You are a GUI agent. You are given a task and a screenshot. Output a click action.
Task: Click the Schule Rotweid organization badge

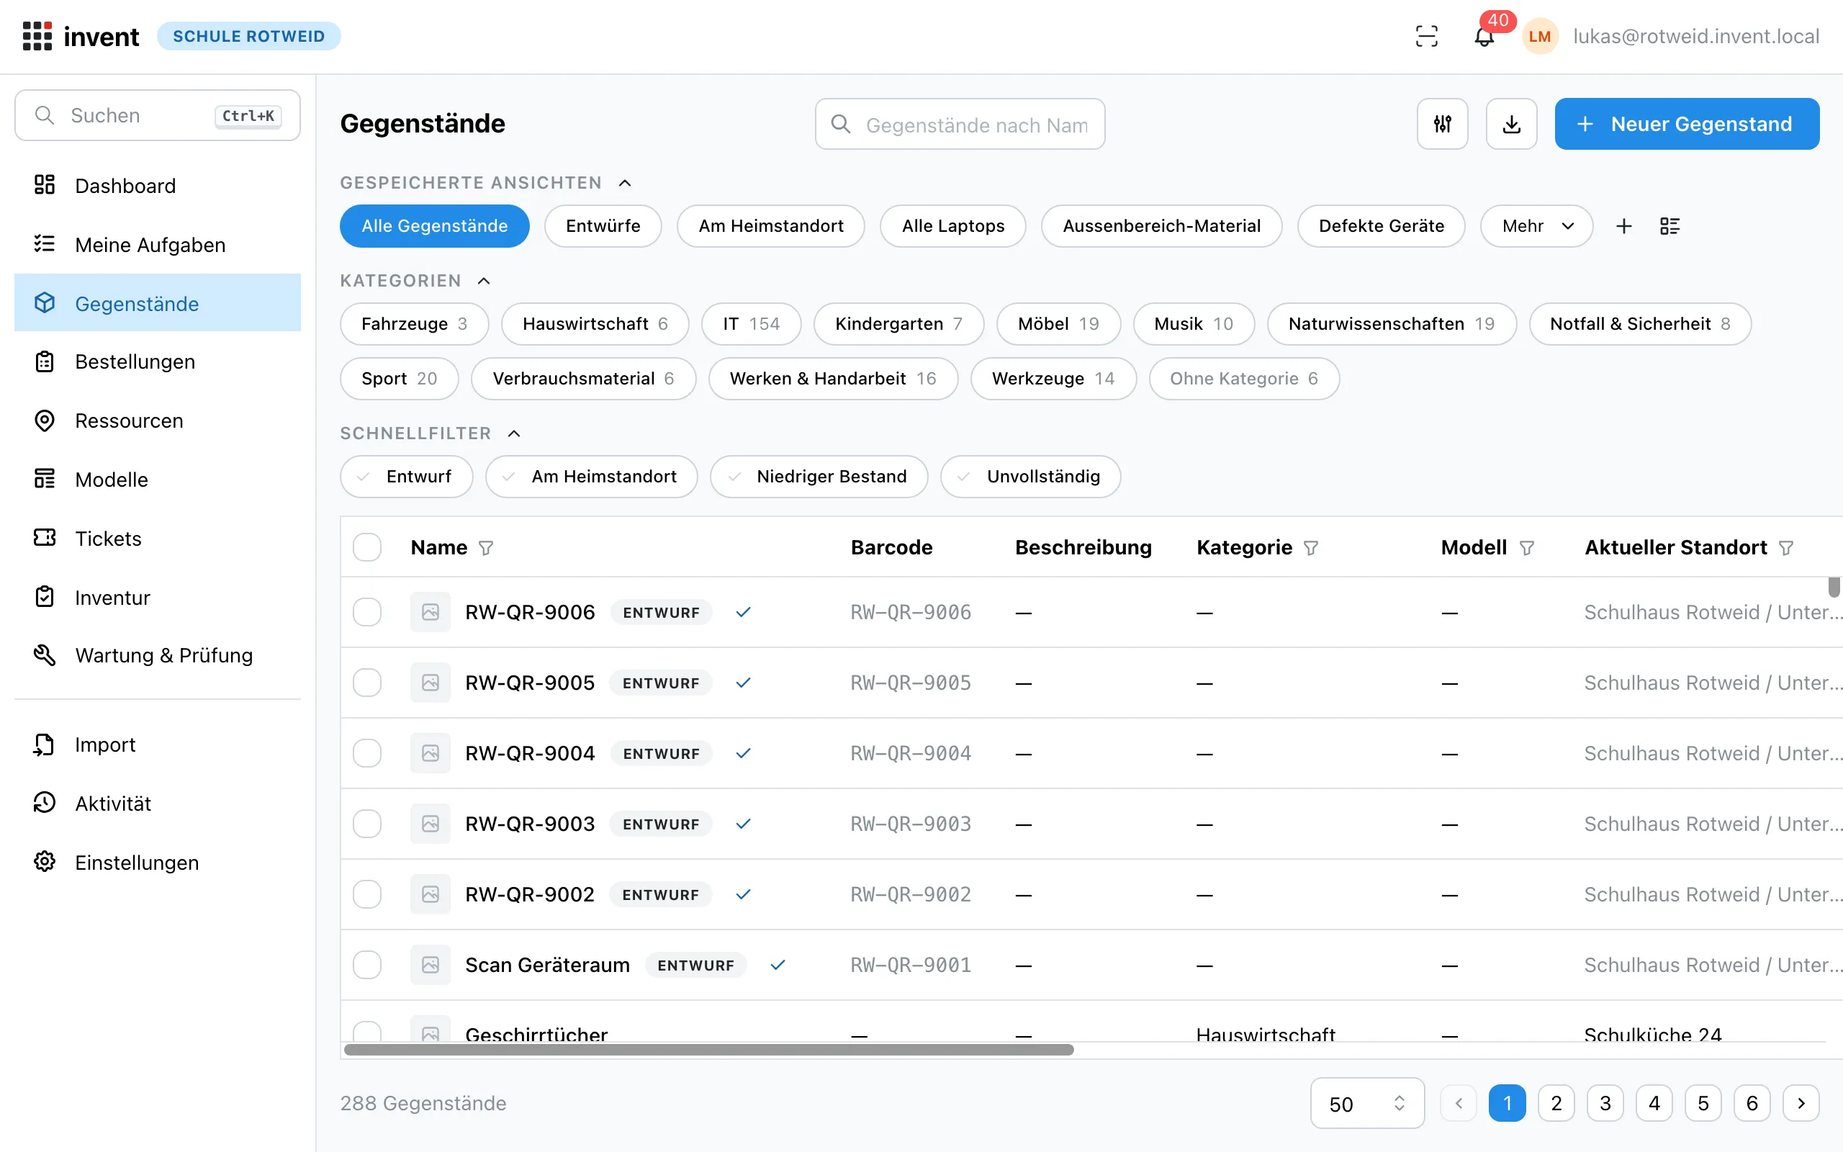[x=249, y=36]
